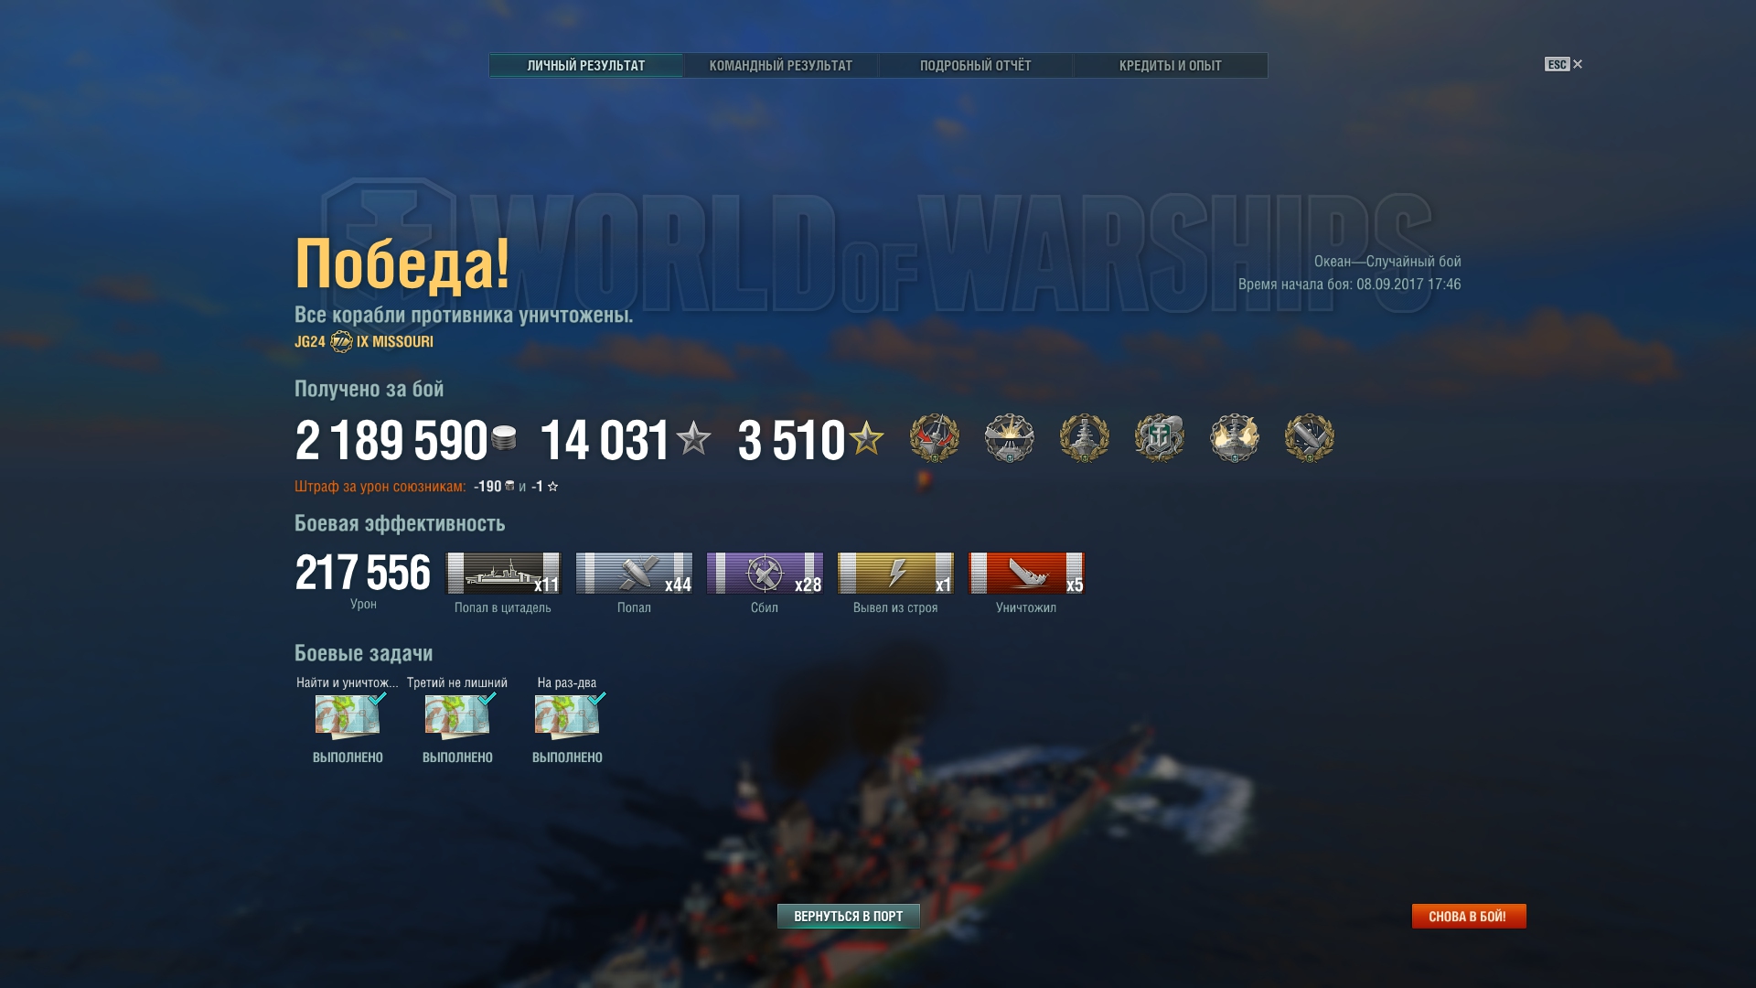Click the anchor achievement medal icon
The height and width of the screenshot is (988, 1756).
pyautogui.click(x=1159, y=438)
